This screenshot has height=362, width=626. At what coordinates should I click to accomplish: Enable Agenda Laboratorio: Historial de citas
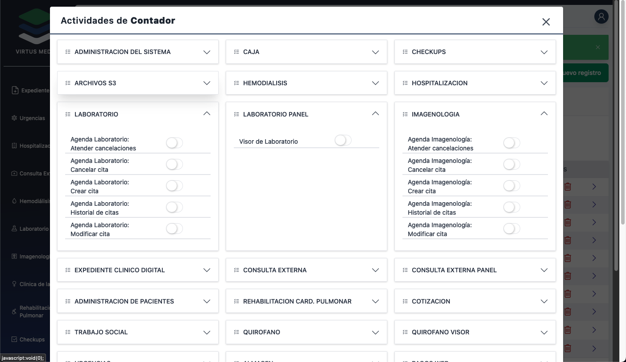[x=174, y=207]
